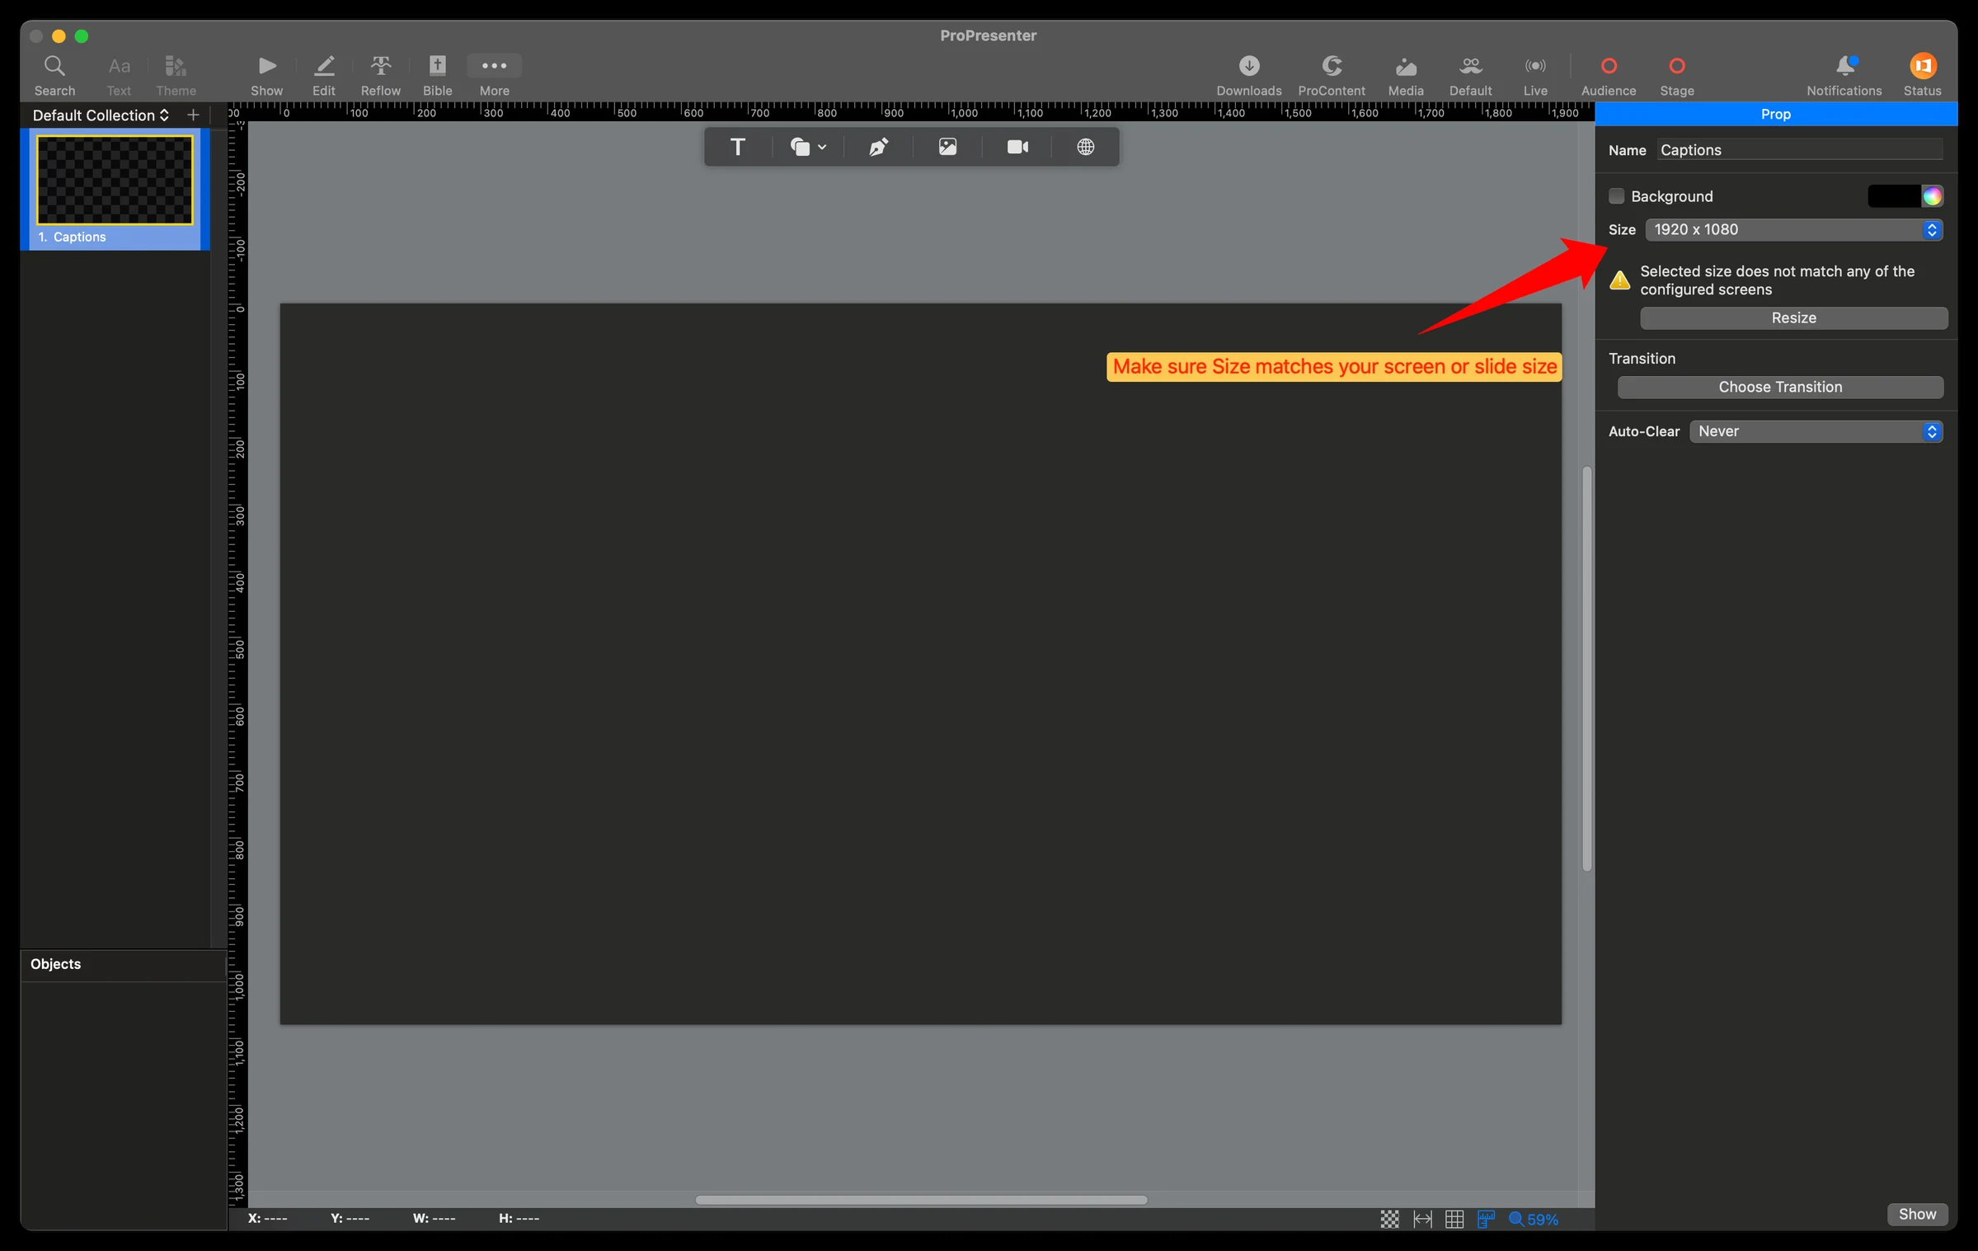Toggle the rulers icon
Viewport: 1978px width, 1251px height.
(x=1486, y=1219)
